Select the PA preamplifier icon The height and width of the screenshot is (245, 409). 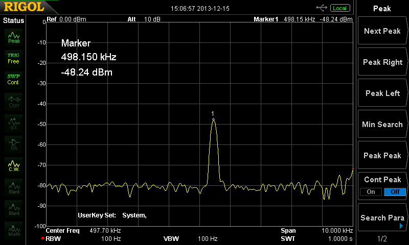click(x=14, y=144)
